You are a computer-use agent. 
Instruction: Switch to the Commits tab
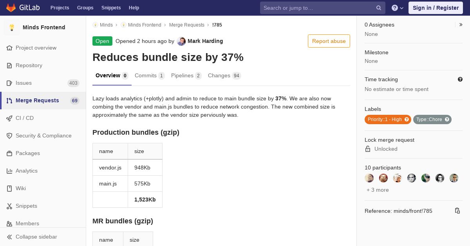tap(149, 76)
